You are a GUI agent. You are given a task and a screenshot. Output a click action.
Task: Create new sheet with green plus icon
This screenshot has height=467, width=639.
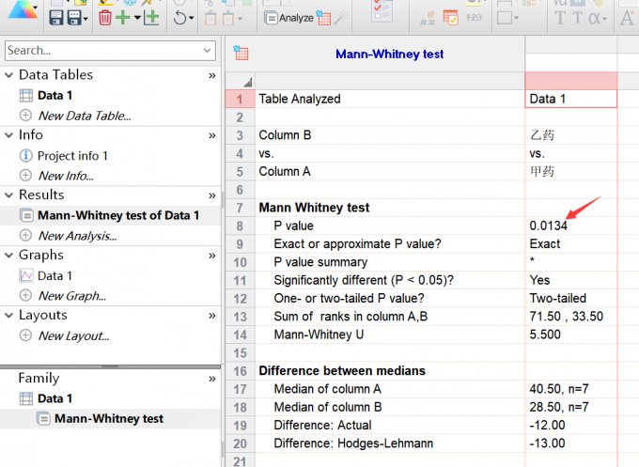tap(123, 18)
